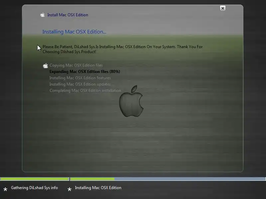The width and height of the screenshot is (266, 199).
Task: Click the Apple icon beside Copying files step
Action: [x=45, y=65]
